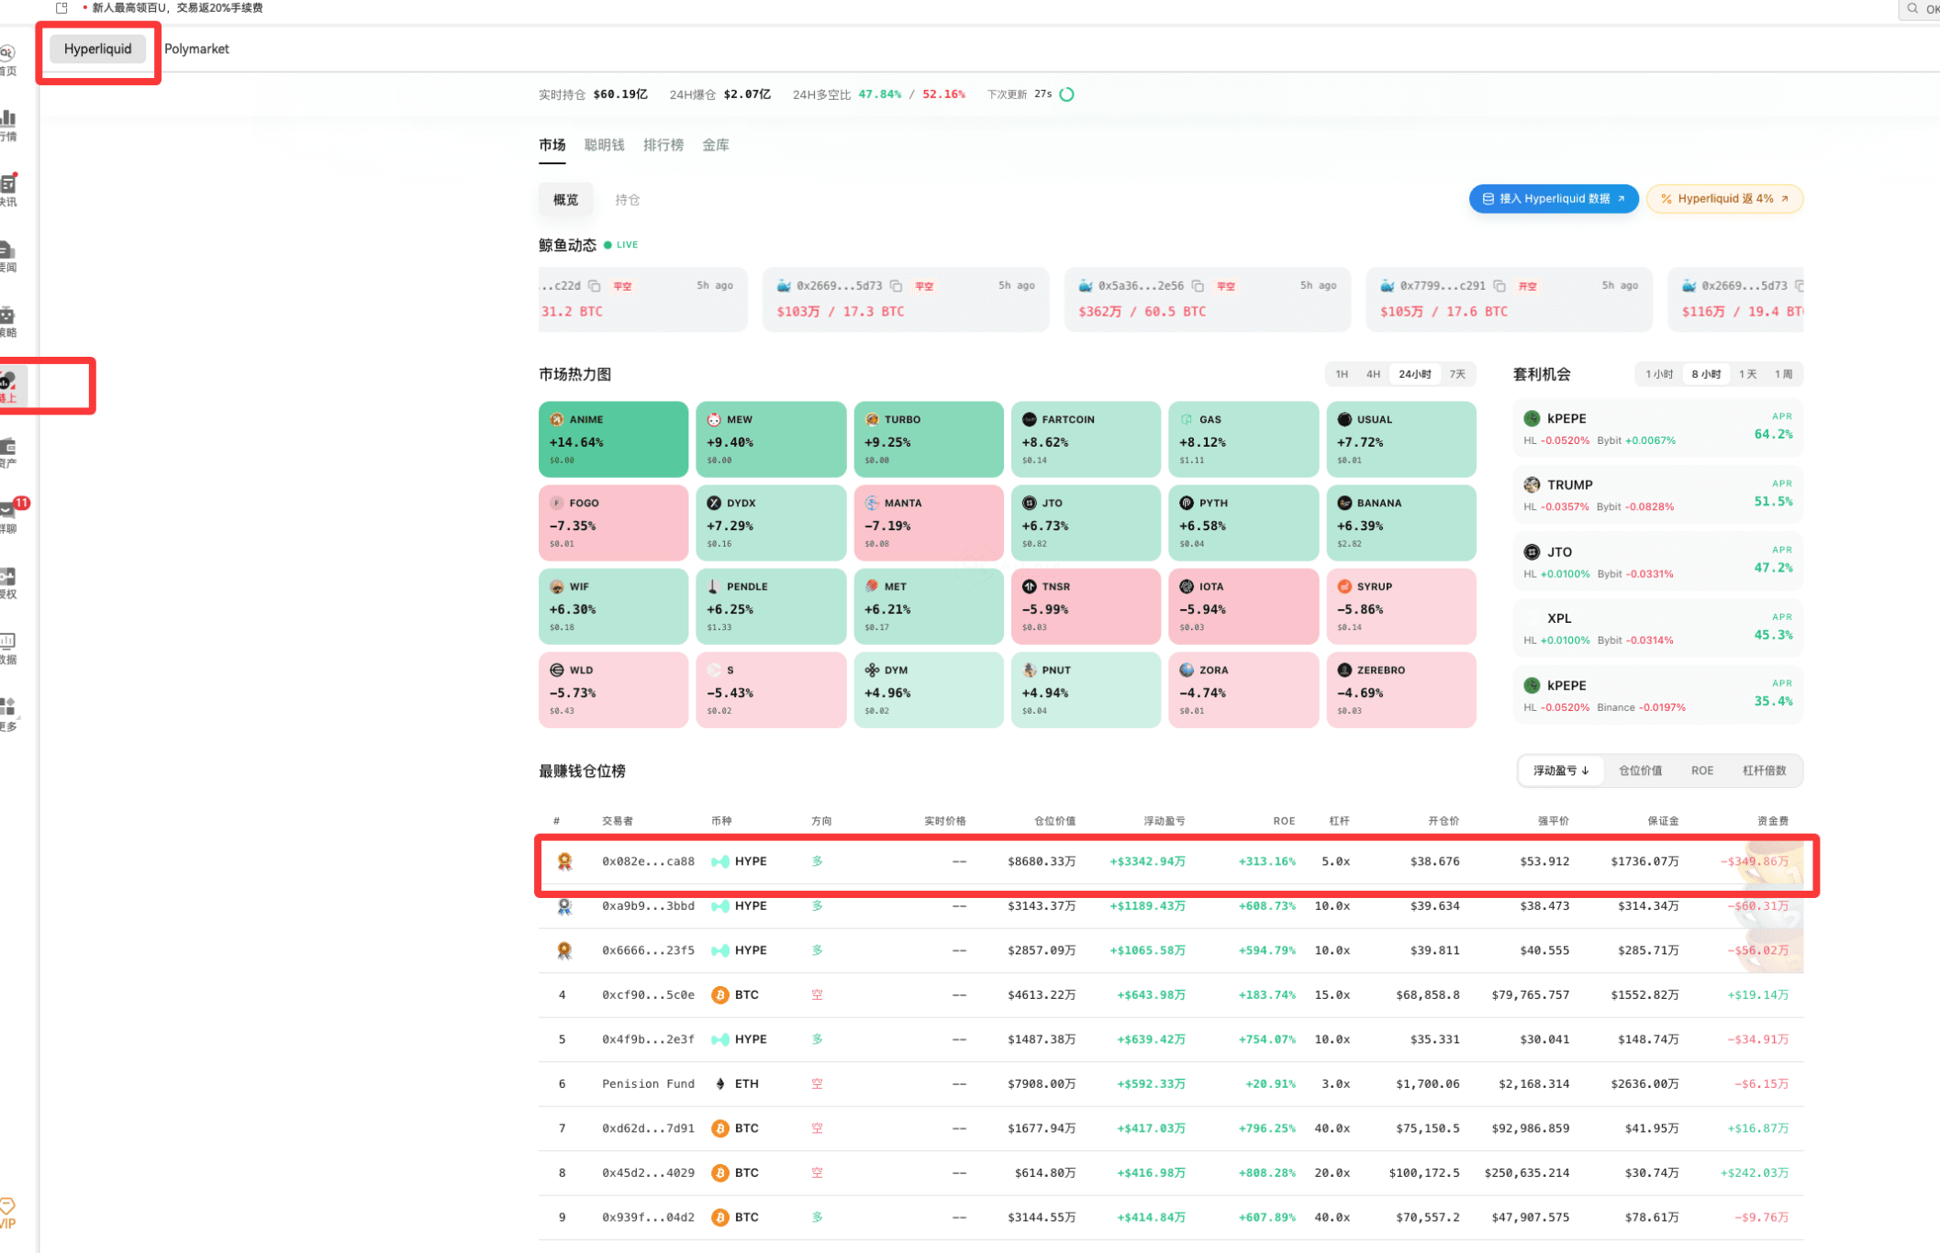Switch to the 持仓 positions sub-tab
Viewport: 1940px width, 1253px height.
tap(628, 200)
